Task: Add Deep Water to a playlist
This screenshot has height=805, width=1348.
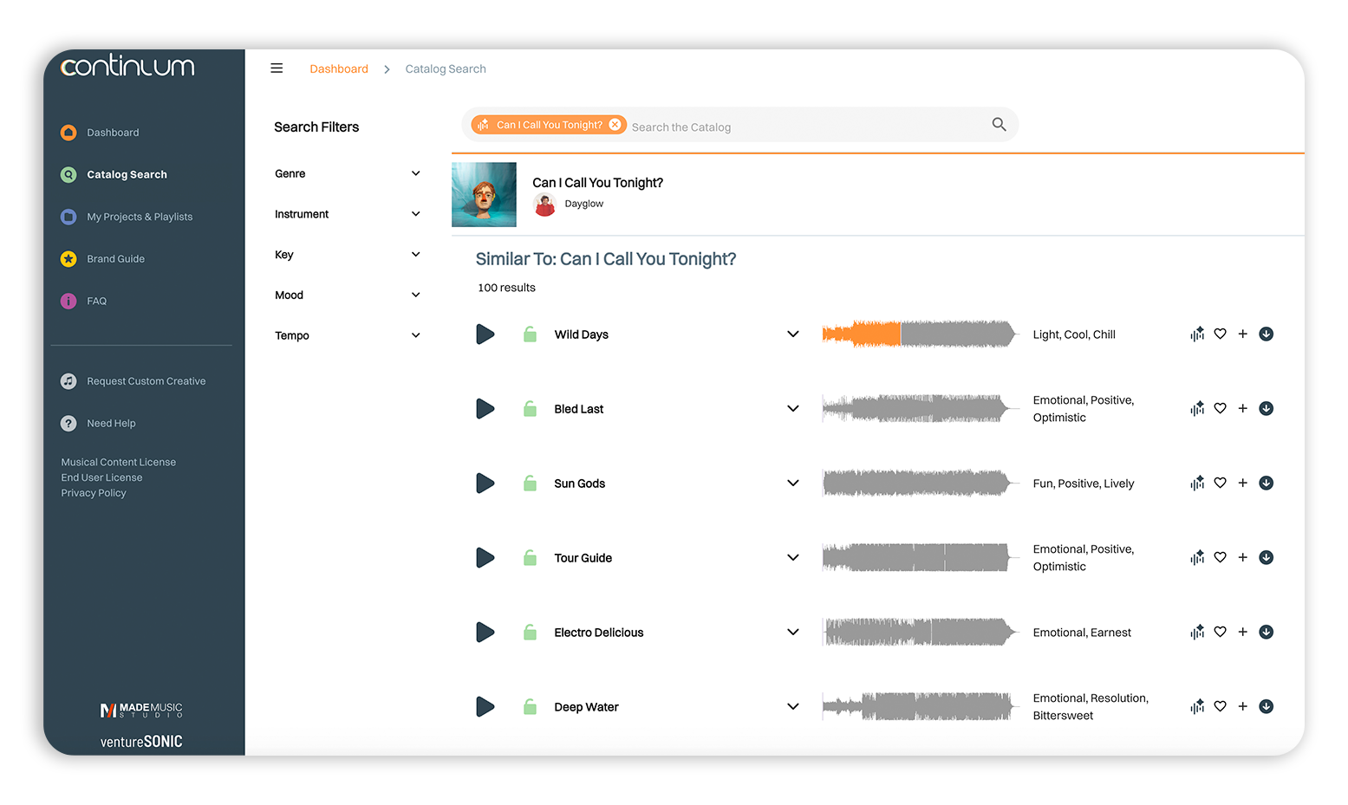Action: click(x=1242, y=707)
